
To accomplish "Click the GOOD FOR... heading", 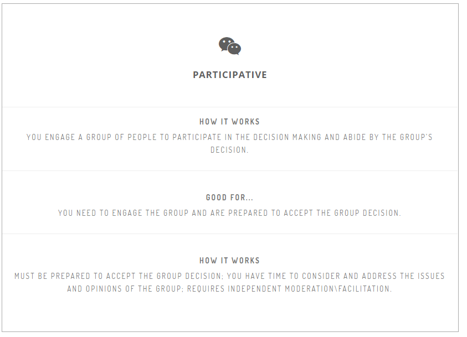I will click(230, 198).
